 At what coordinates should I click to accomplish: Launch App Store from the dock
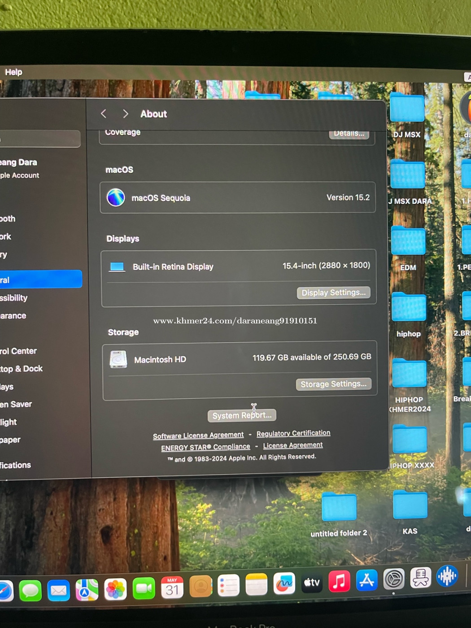pos(366,580)
